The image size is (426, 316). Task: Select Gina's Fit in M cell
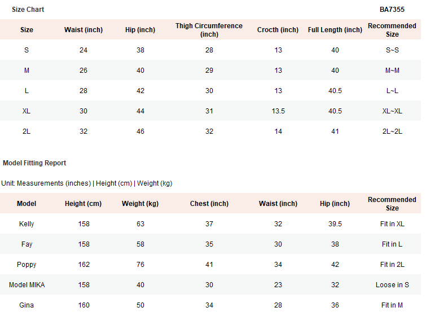tap(392, 305)
